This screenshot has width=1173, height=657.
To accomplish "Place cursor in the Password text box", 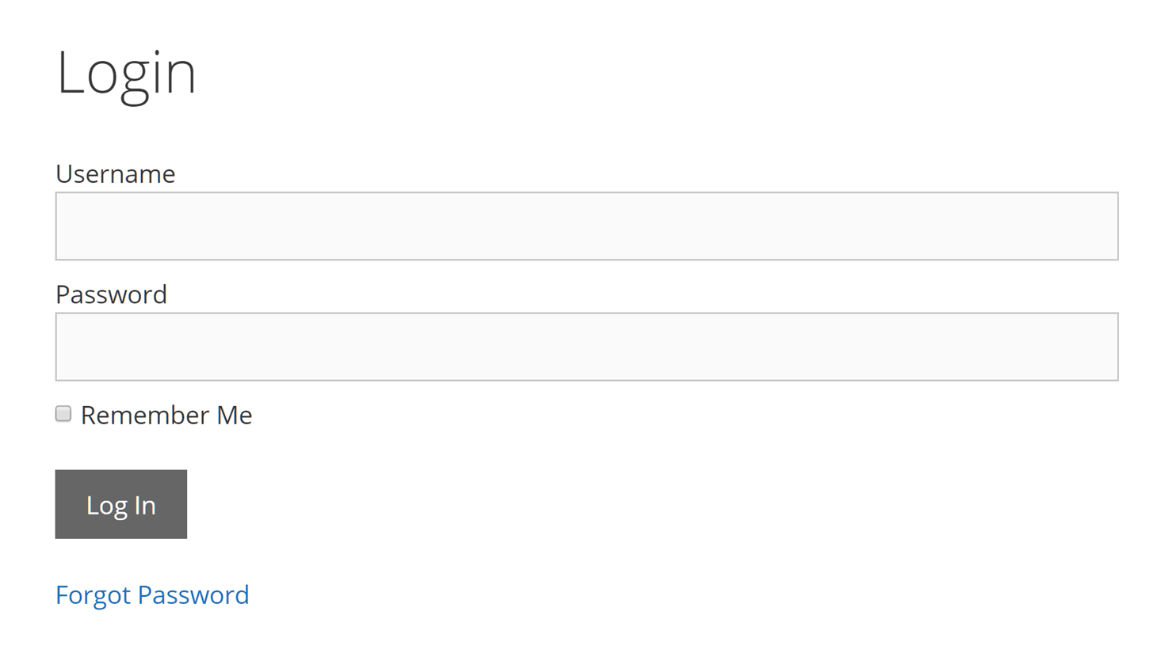I will (586, 347).
